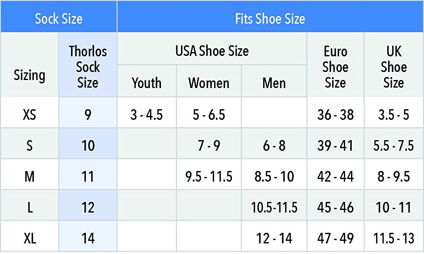Screen dimensions: 424x254
Task: Click the "Fits Shoe Size" header
Action: [270, 19]
